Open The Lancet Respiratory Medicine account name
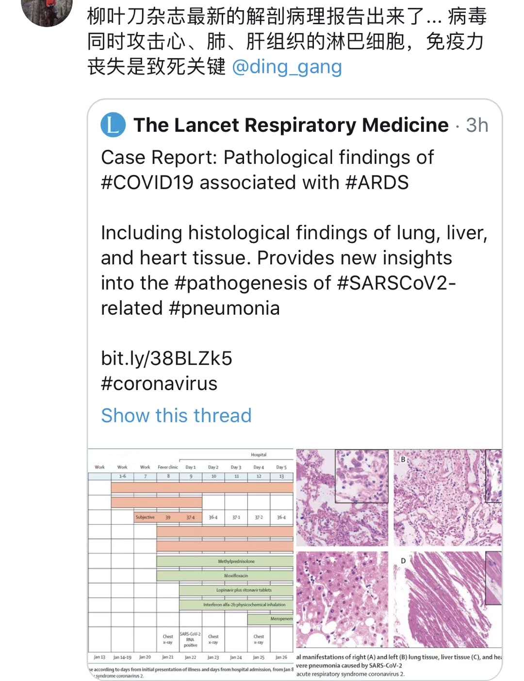 (x=291, y=125)
